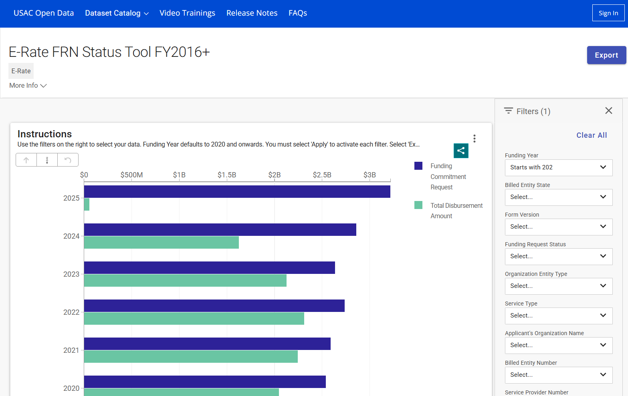This screenshot has height=396, width=628.
Task: Open Funding Request Status dropdown
Action: pyautogui.click(x=558, y=256)
